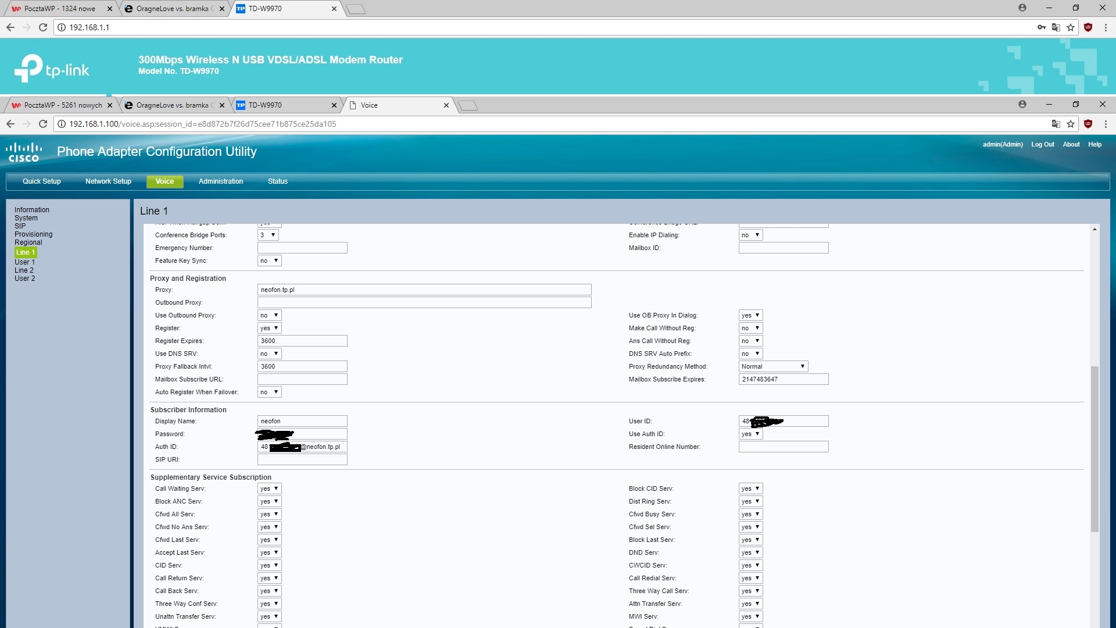Close the 'PocztaWP - 1324 nowe' tab
The image size is (1116, 628).
click(109, 9)
